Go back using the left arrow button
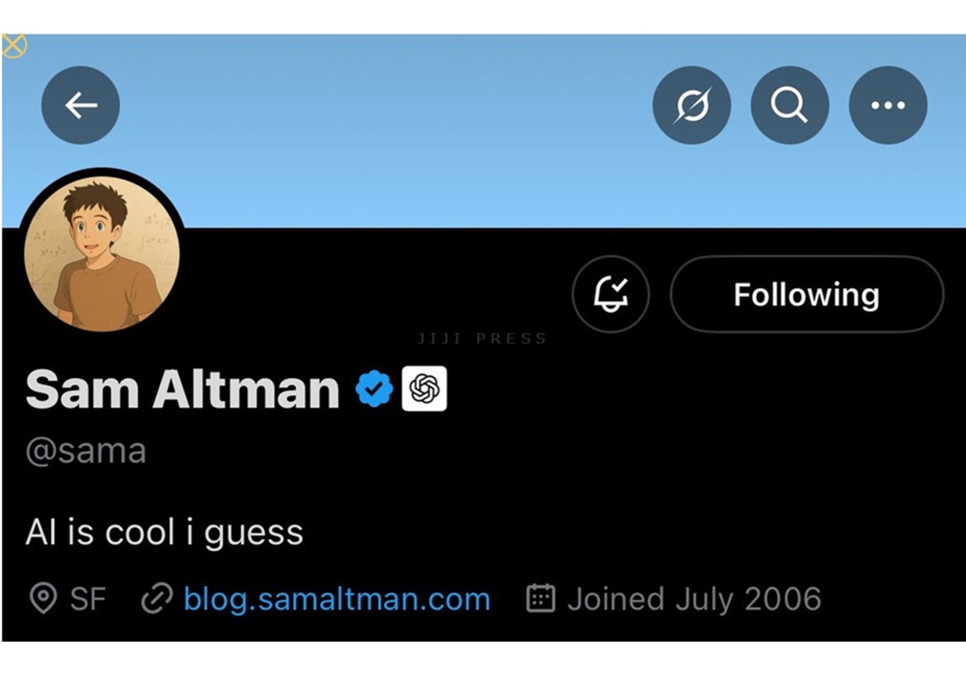The image size is (966, 675). coord(80,105)
